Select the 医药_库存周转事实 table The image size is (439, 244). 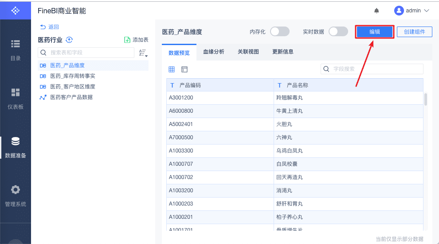72,76
